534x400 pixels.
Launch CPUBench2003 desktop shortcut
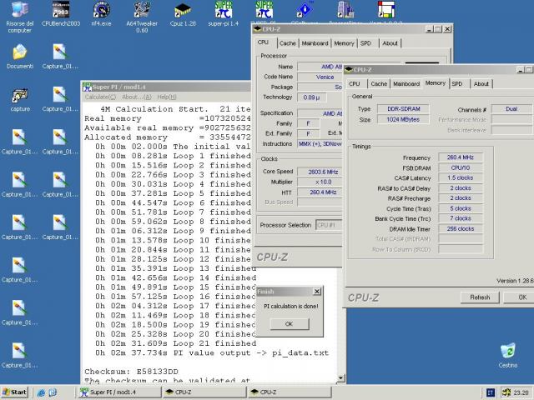pyautogui.click(x=61, y=14)
